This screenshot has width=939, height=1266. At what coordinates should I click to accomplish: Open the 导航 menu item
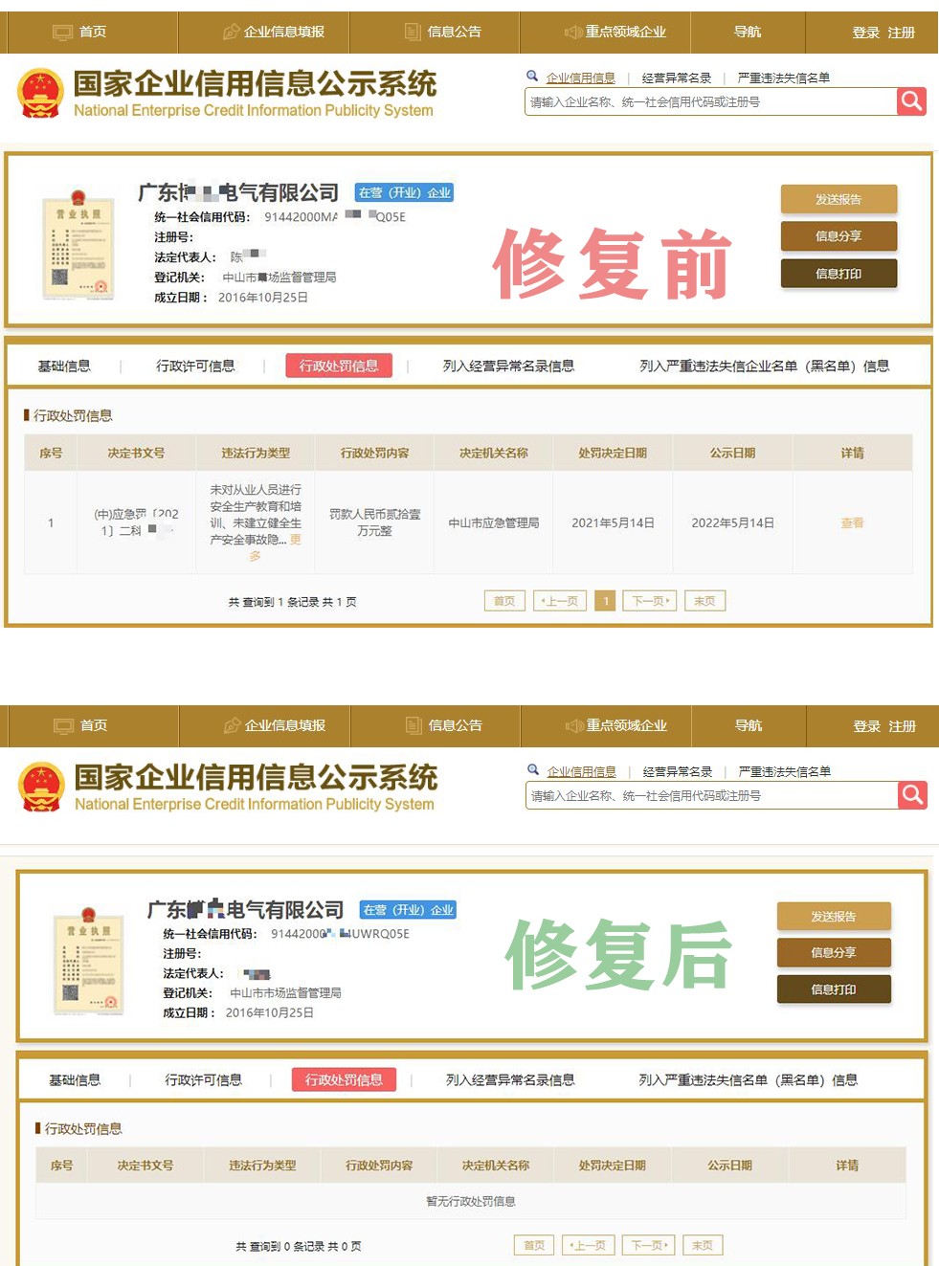[x=748, y=31]
